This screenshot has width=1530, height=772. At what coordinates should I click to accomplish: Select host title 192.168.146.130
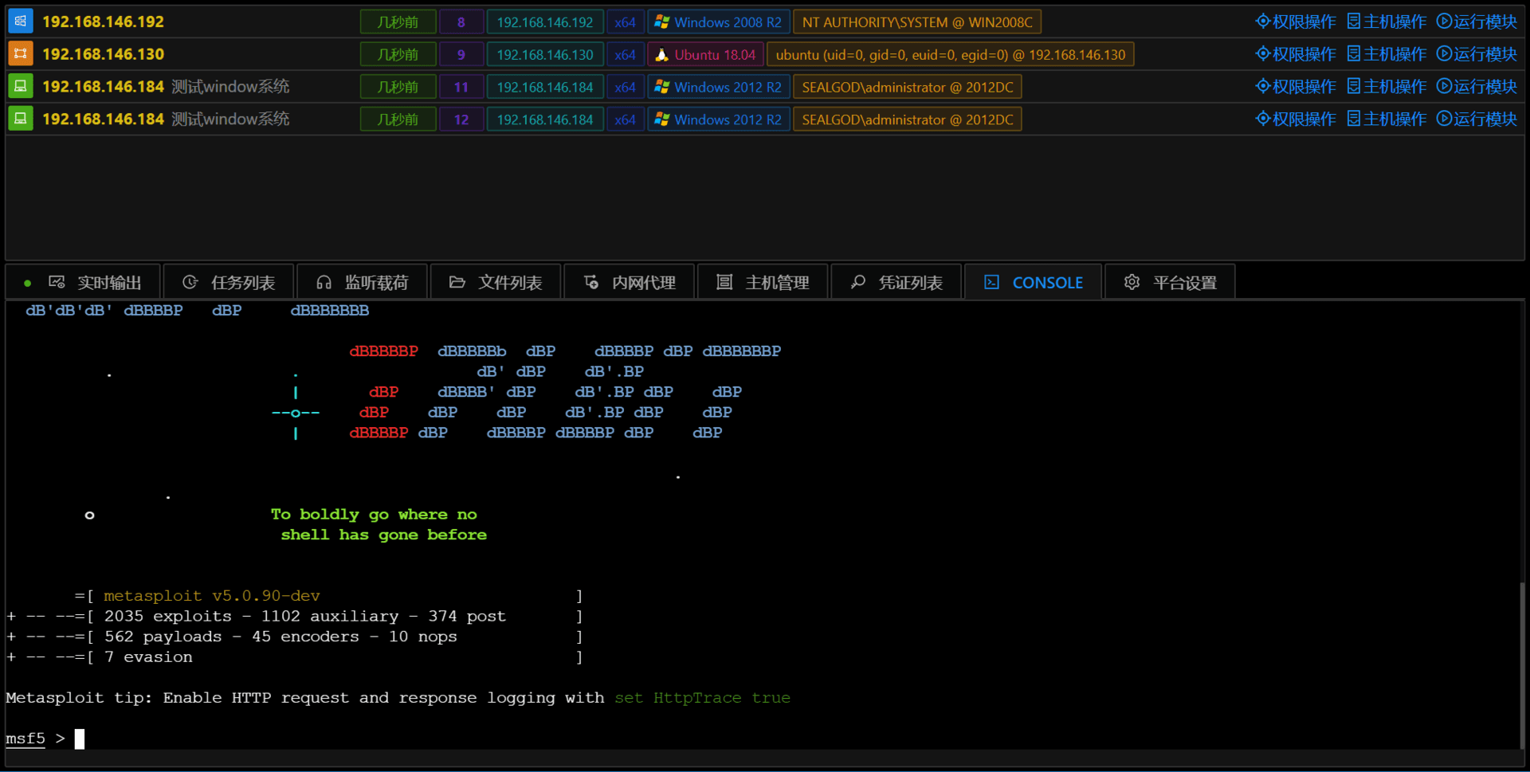[103, 54]
